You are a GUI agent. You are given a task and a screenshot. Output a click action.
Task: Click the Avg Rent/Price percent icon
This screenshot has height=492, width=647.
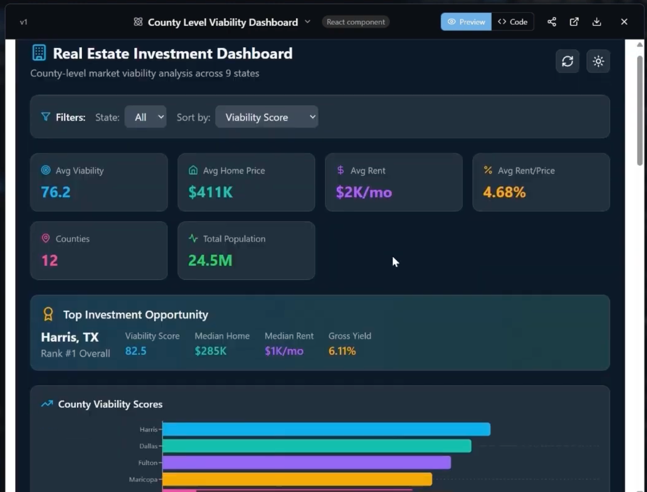[488, 170]
